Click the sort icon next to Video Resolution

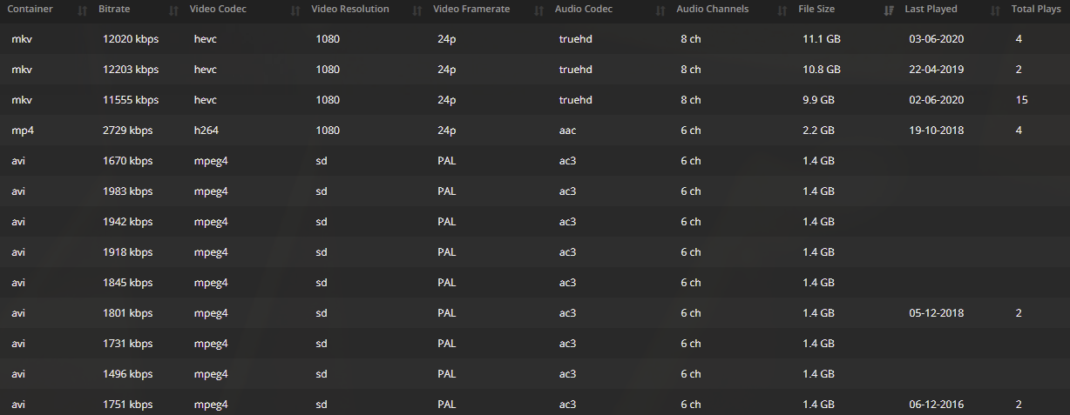tap(416, 10)
